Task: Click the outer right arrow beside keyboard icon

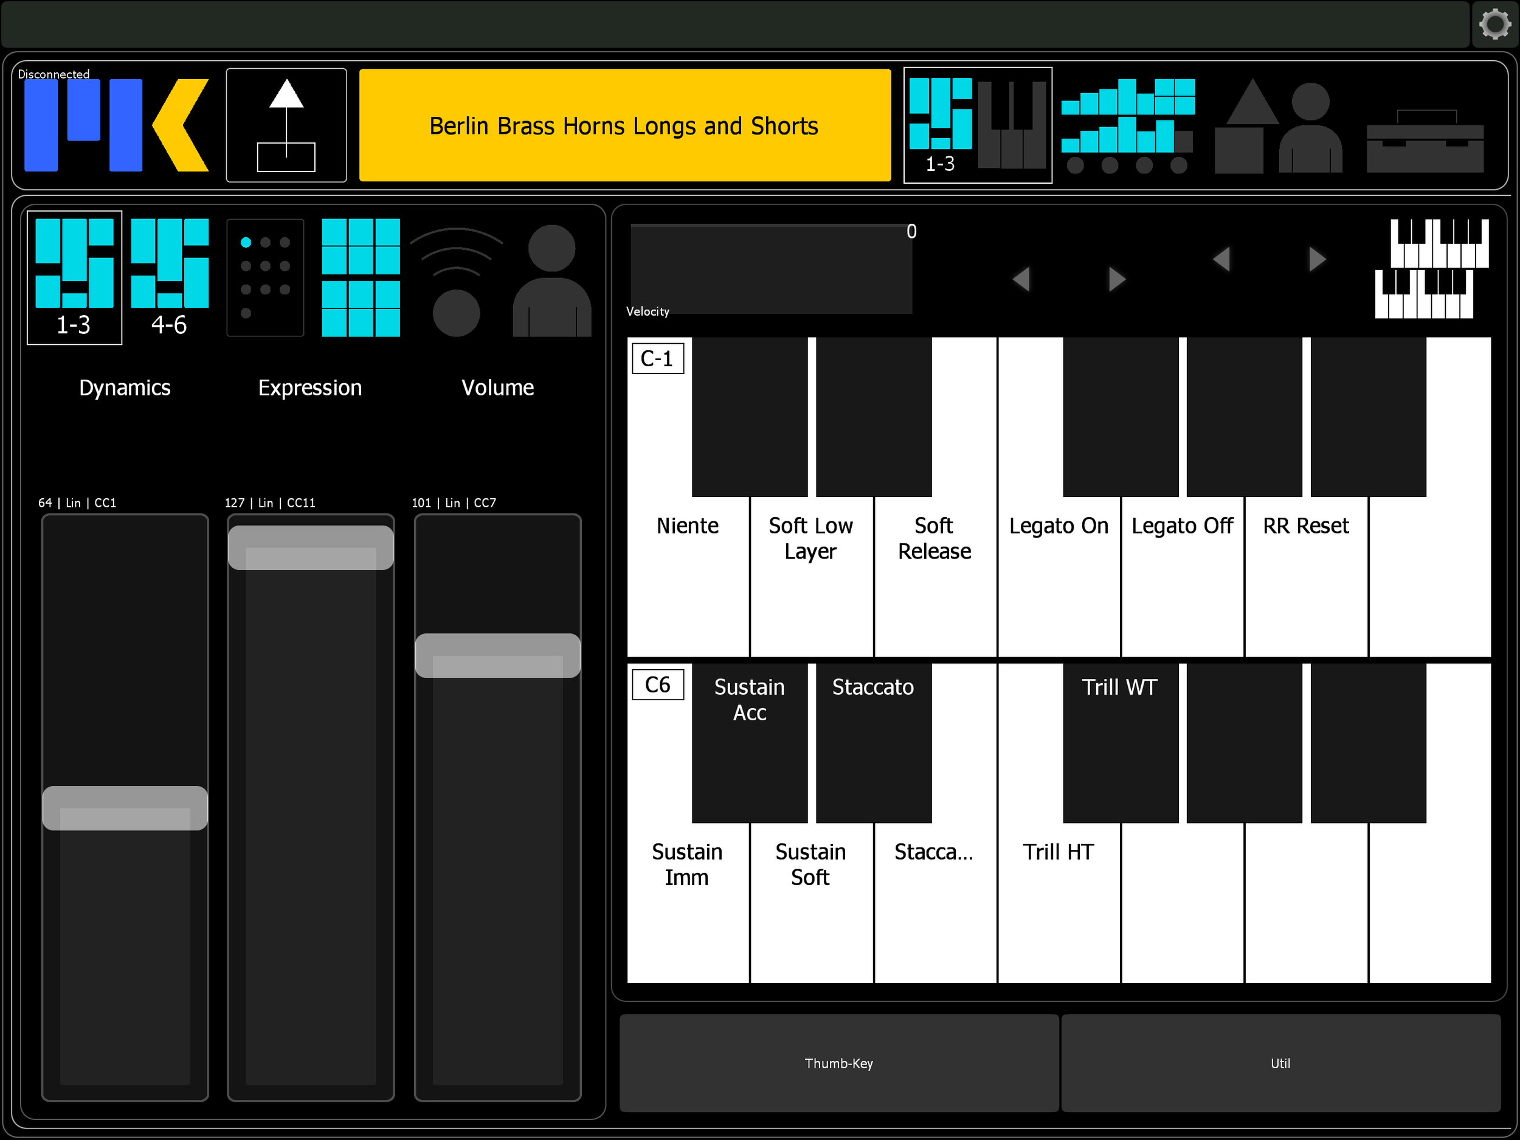Action: 1316,259
